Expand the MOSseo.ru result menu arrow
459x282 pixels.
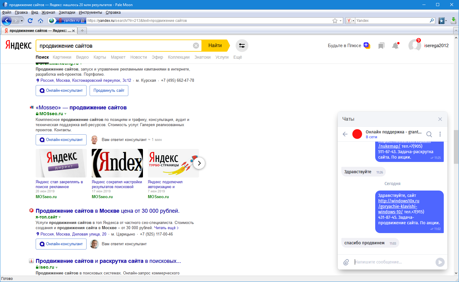pyautogui.click(x=65, y=114)
